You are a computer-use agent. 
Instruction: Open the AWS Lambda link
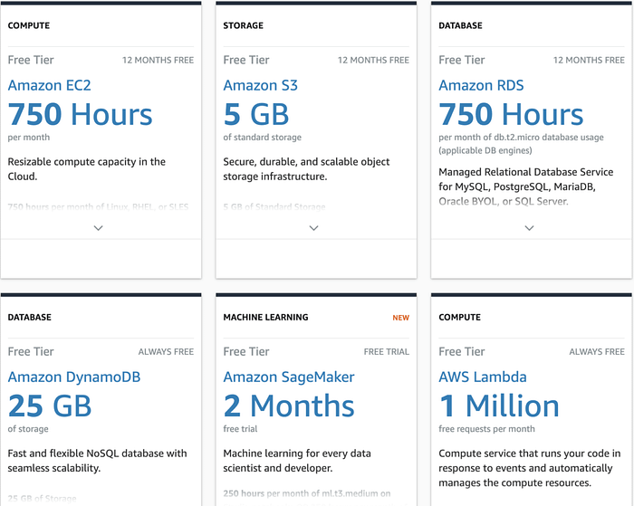click(x=483, y=377)
